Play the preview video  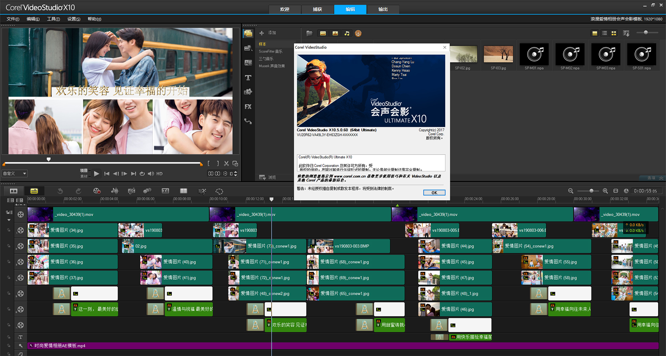point(96,174)
